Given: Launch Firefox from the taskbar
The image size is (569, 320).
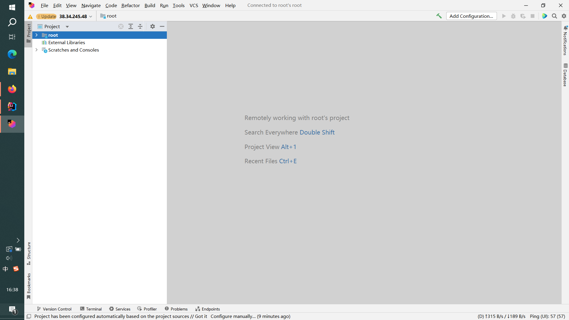Looking at the screenshot, I should 12,89.
